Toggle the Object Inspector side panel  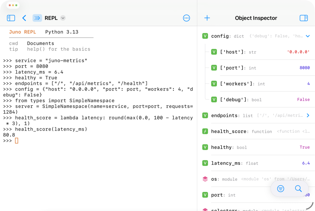coord(304,18)
